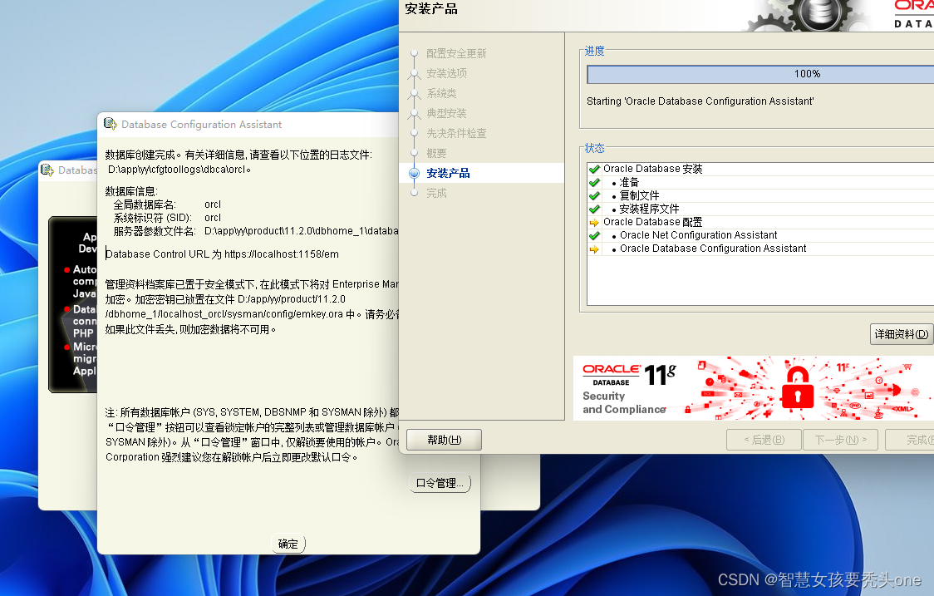The image size is (934, 596).
Task: Click the Oracle Database Configuration Assistant status row
Action: click(x=760, y=249)
